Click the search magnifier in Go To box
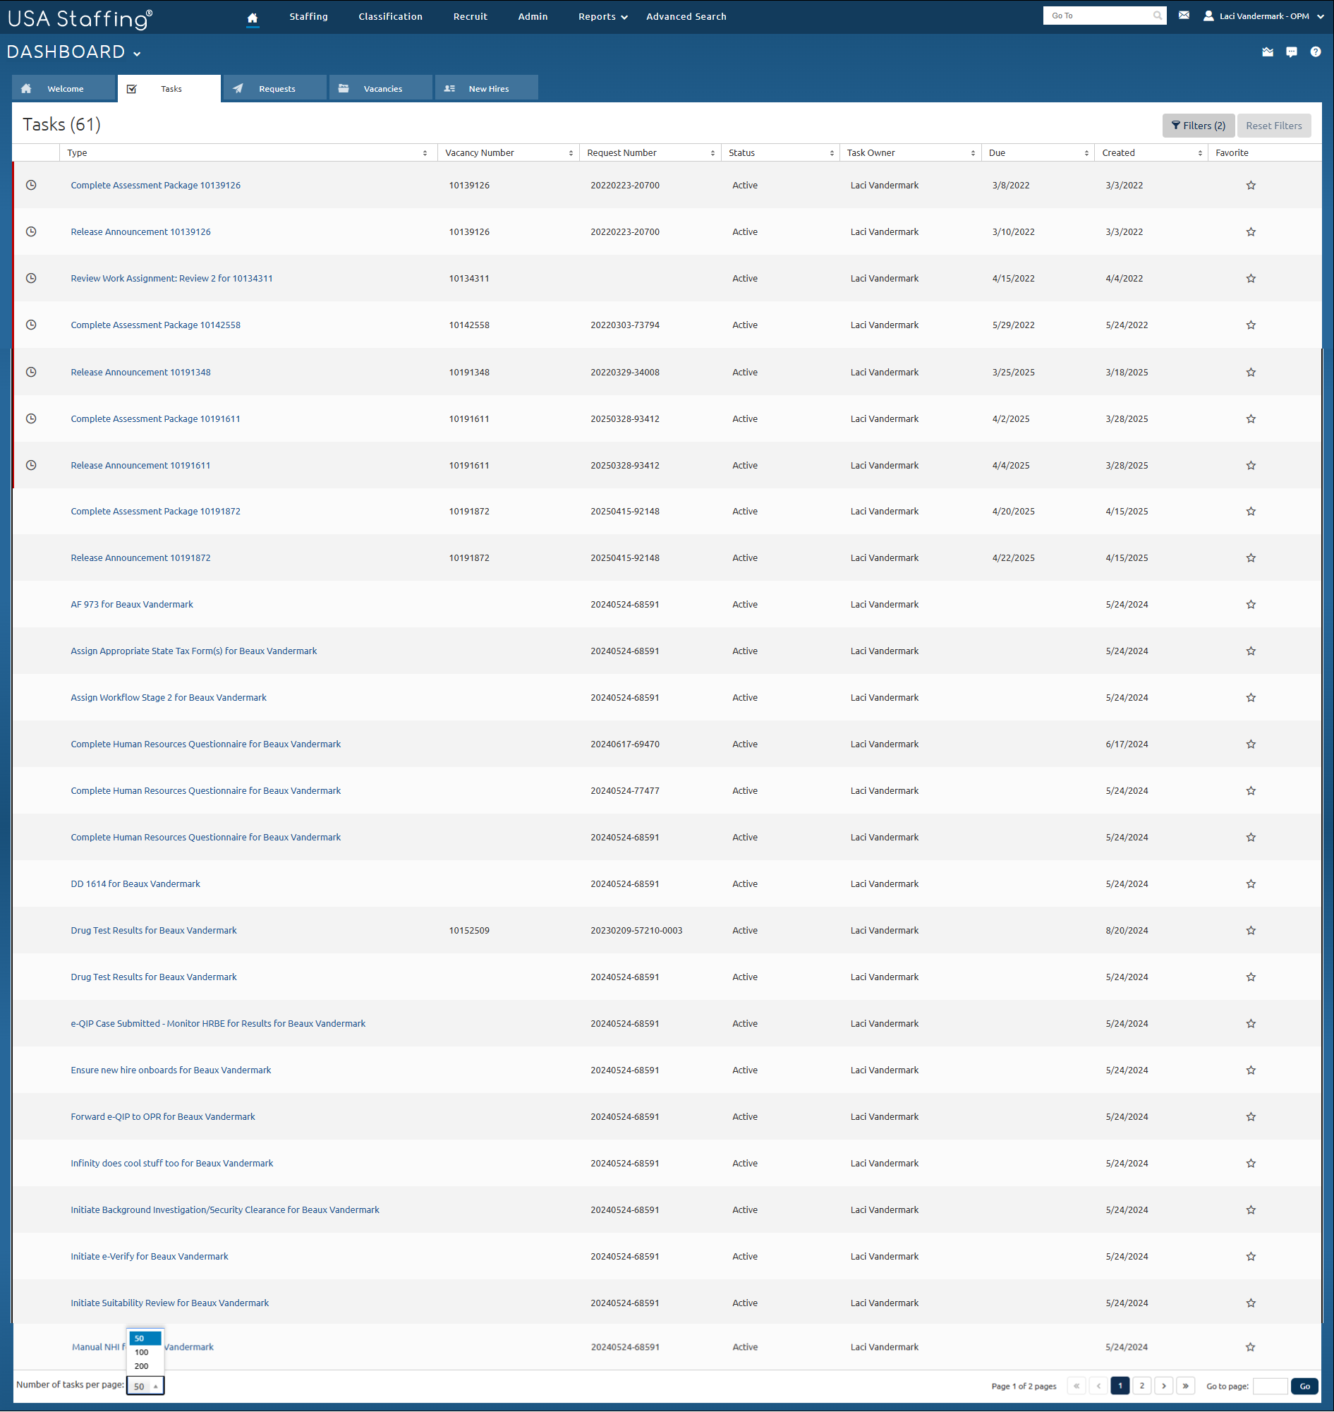Screen dimensions: 1334x1412 click(x=1157, y=16)
